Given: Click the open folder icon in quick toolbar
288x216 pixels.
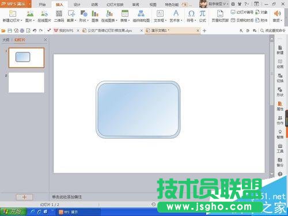Looking at the screenshot, I should click(x=3, y=31).
